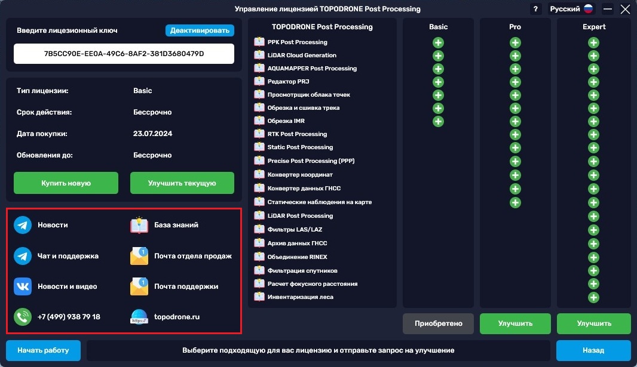Screen dimensions: 637x367
Task: Click the phone number +7 (499) 938 79 18
Action: click(69, 317)
